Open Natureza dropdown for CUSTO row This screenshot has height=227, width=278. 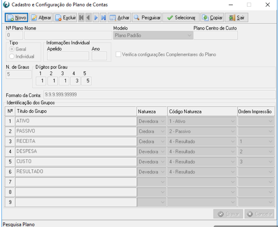tap(152, 162)
